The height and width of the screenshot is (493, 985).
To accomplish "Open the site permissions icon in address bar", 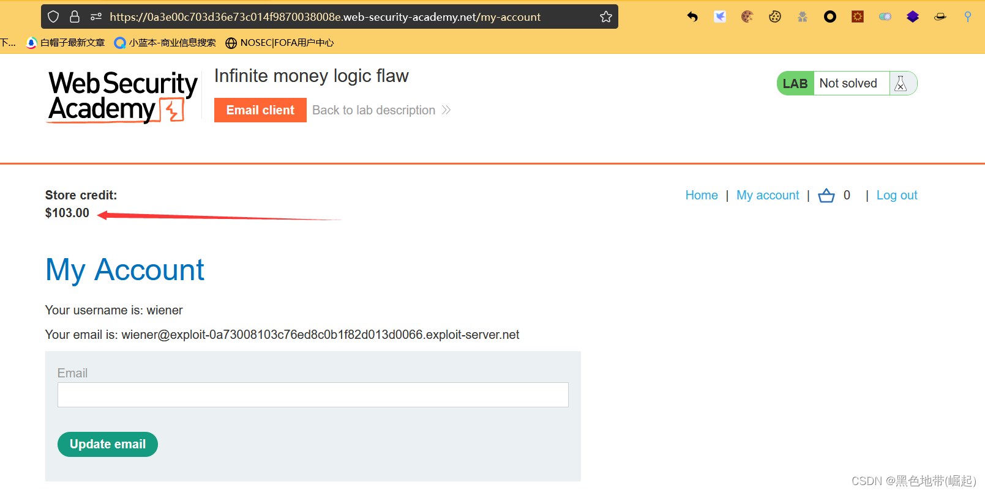I will (x=96, y=17).
